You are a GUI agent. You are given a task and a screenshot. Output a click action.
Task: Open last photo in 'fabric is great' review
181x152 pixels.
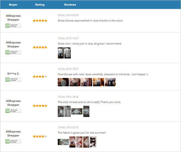point(93,142)
